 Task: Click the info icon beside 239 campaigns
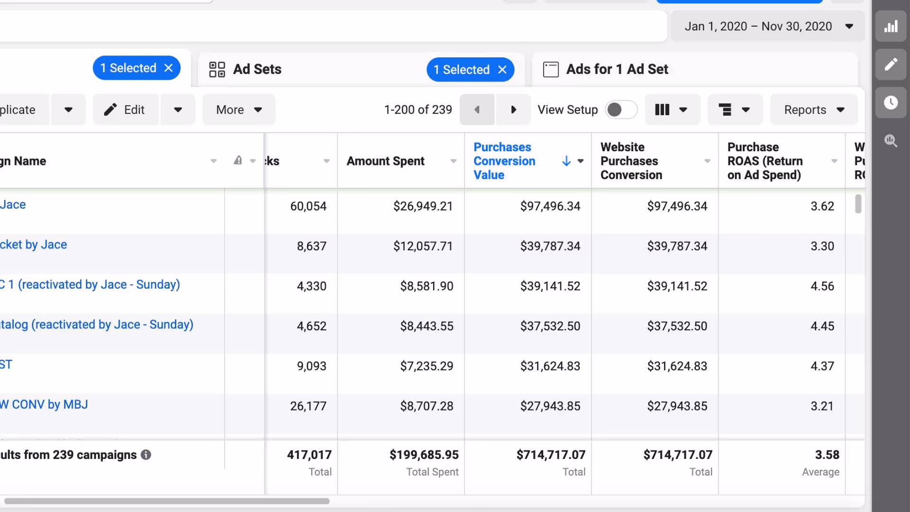pos(146,455)
